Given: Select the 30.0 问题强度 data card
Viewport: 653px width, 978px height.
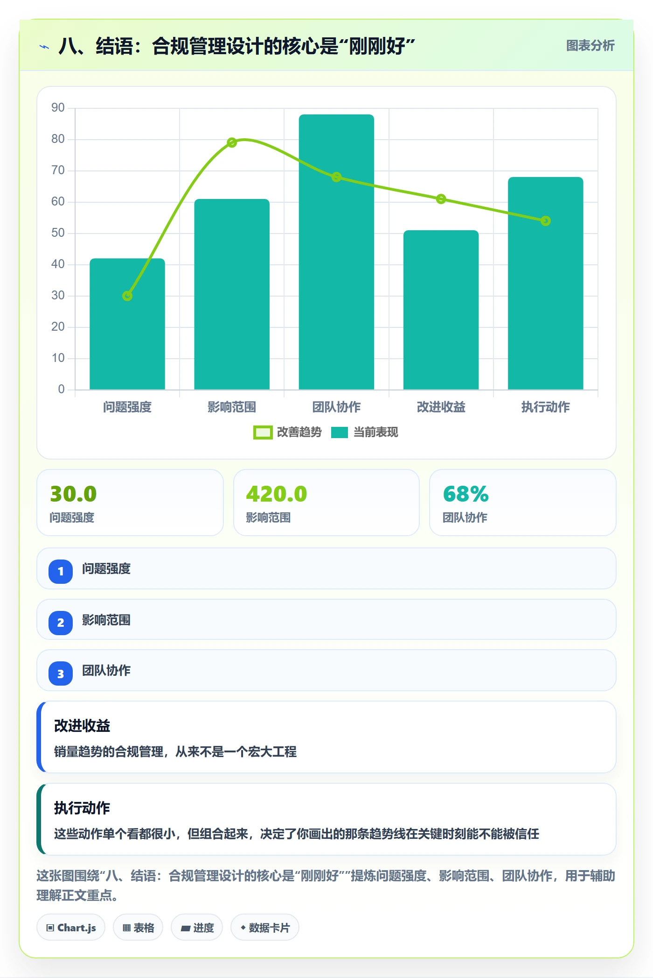Looking at the screenshot, I should tap(130, 503).
